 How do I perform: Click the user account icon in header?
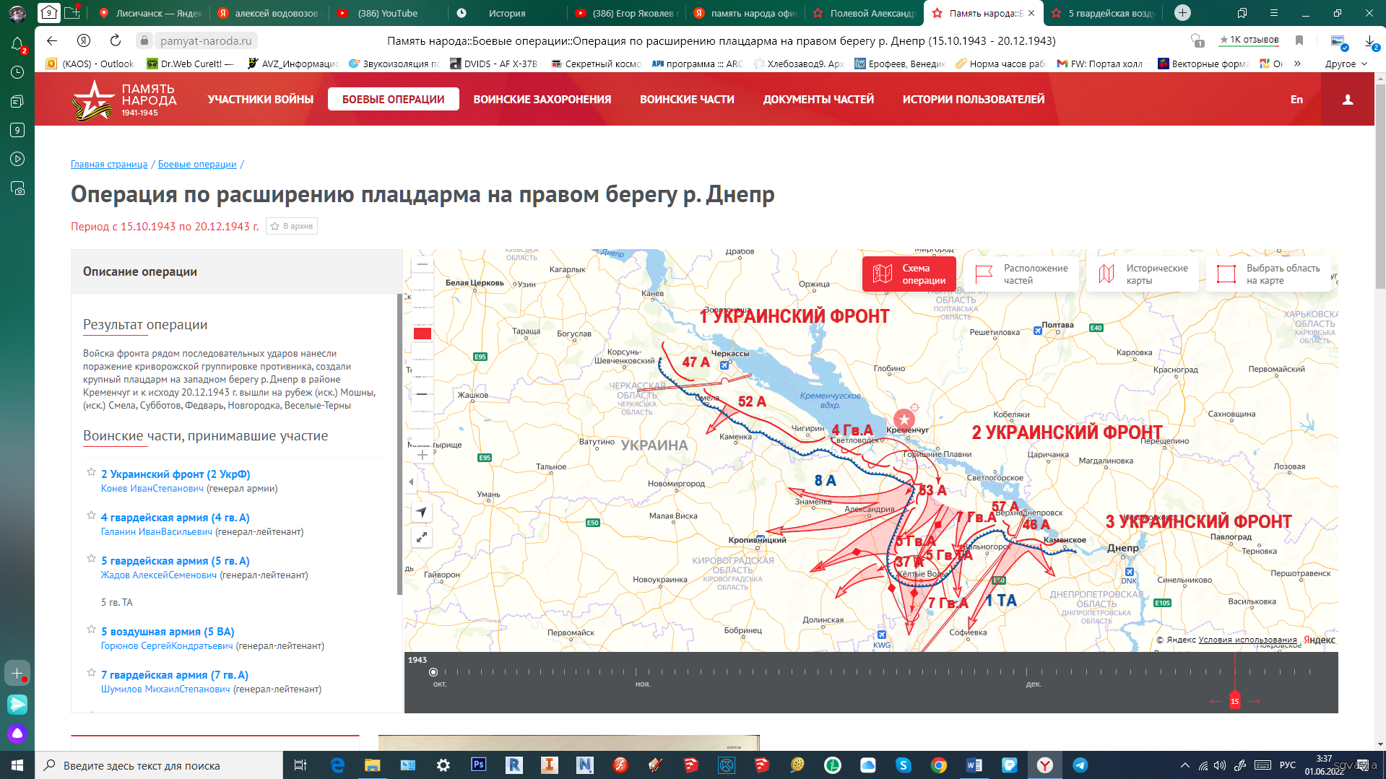click(x=1347, y=100)
